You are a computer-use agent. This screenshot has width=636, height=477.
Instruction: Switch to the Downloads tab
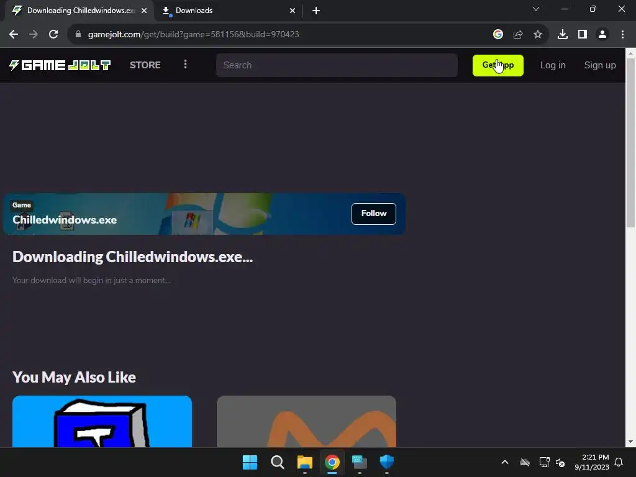tap(229, 11)
